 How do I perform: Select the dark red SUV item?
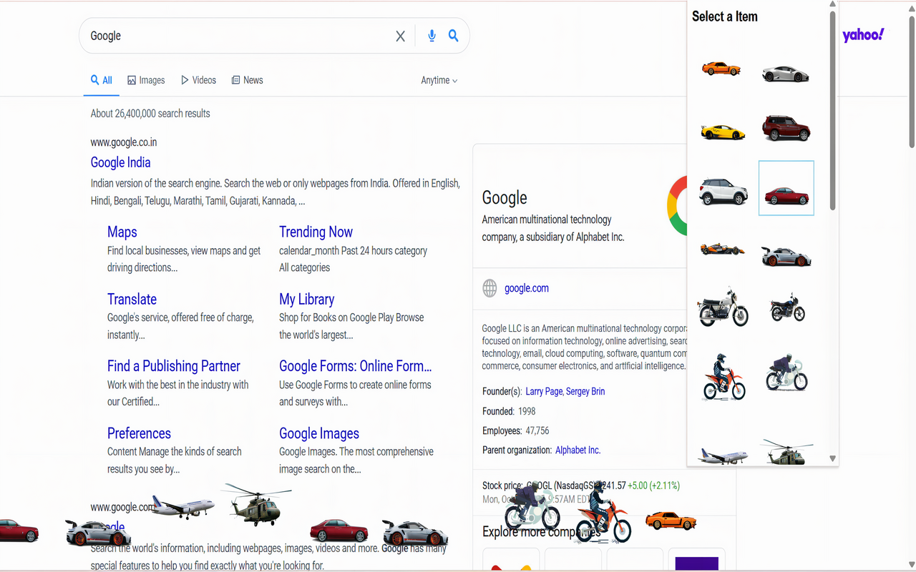[786, 128]
